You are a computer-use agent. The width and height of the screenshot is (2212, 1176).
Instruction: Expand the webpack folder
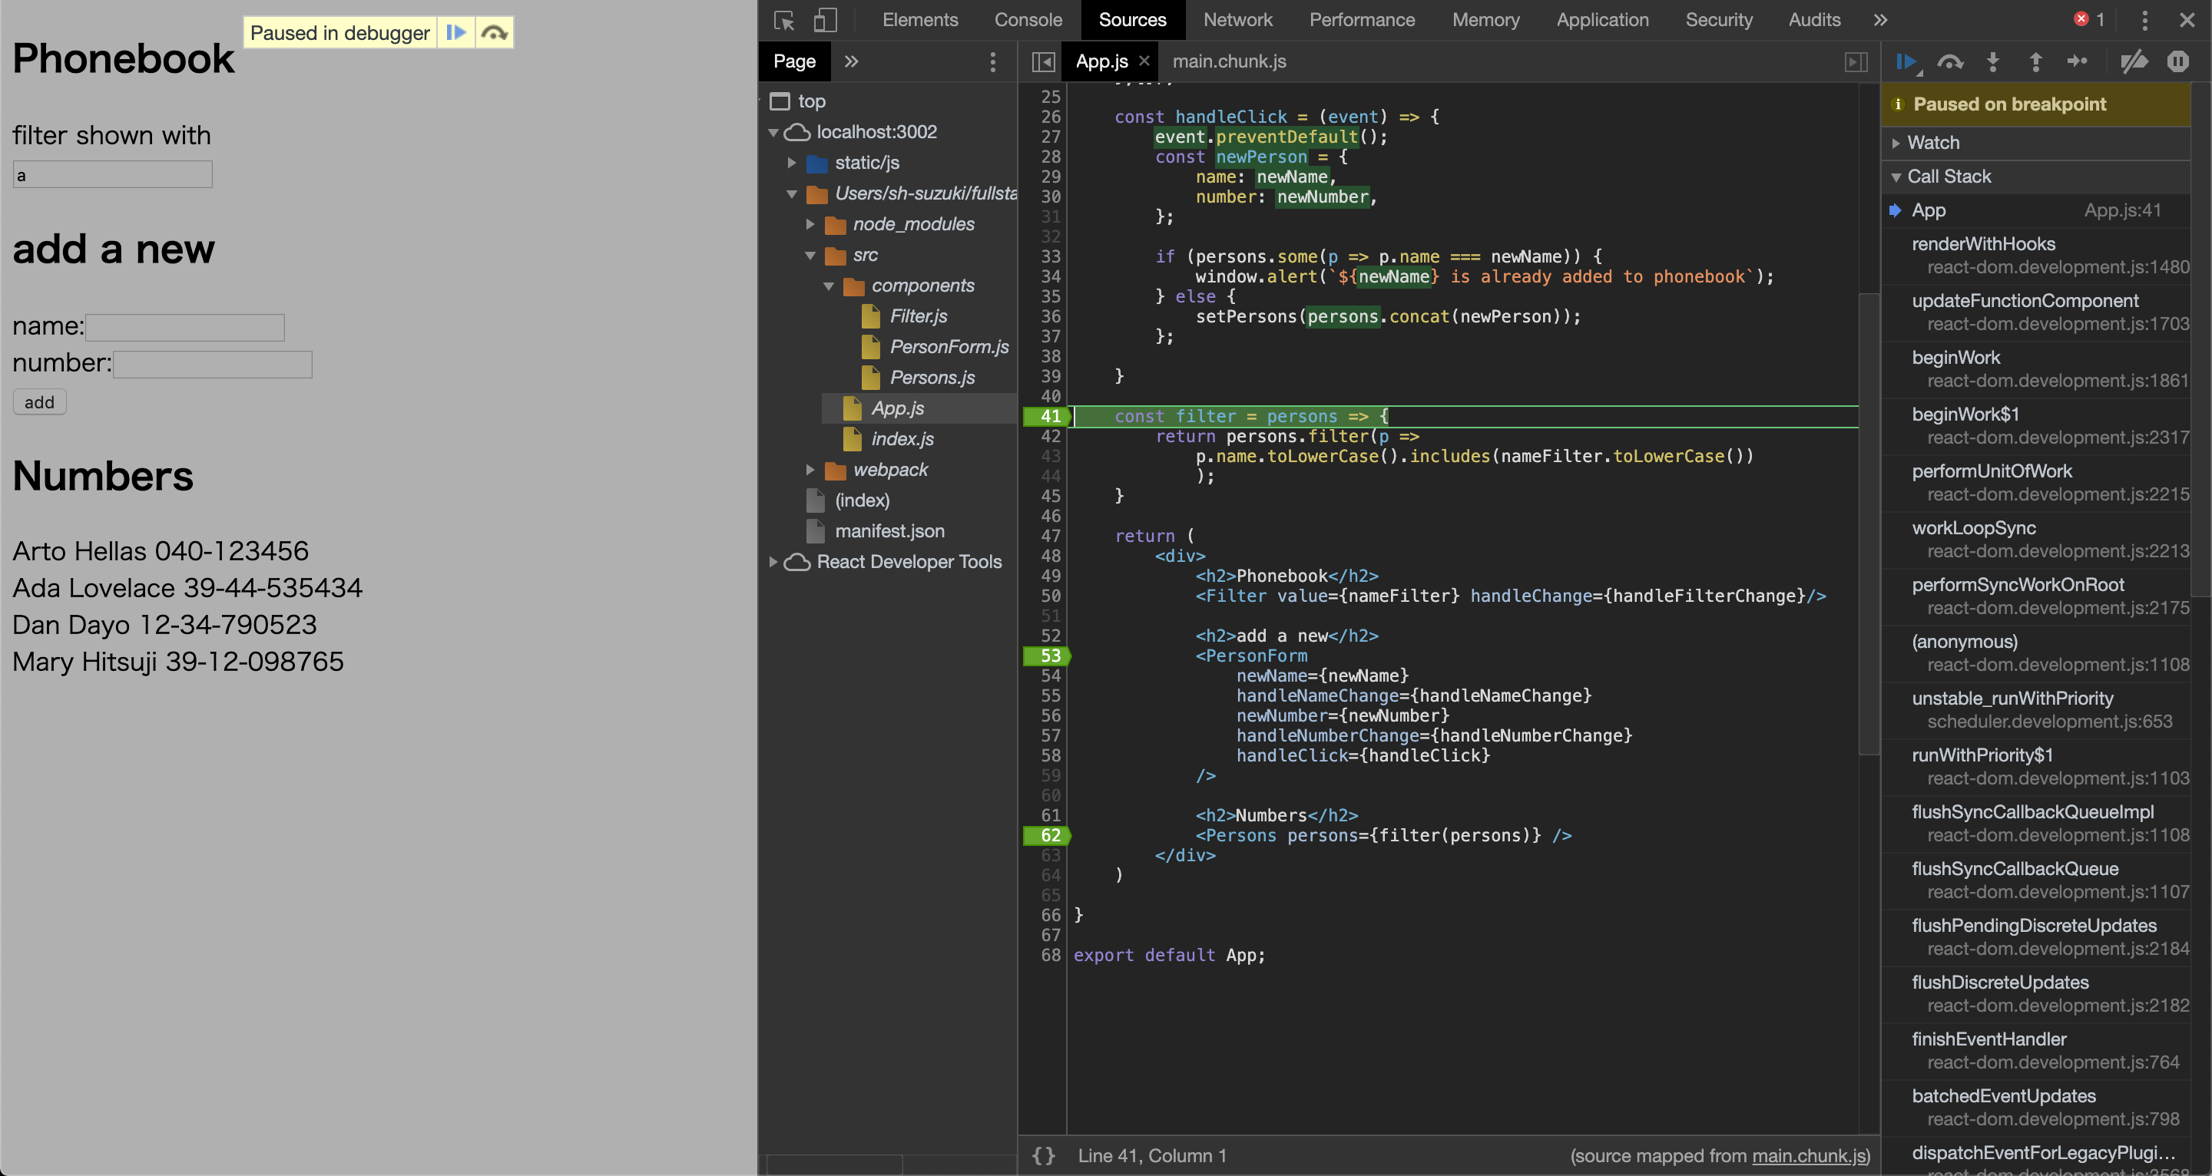pyautogui.click(x=810, y=470)
